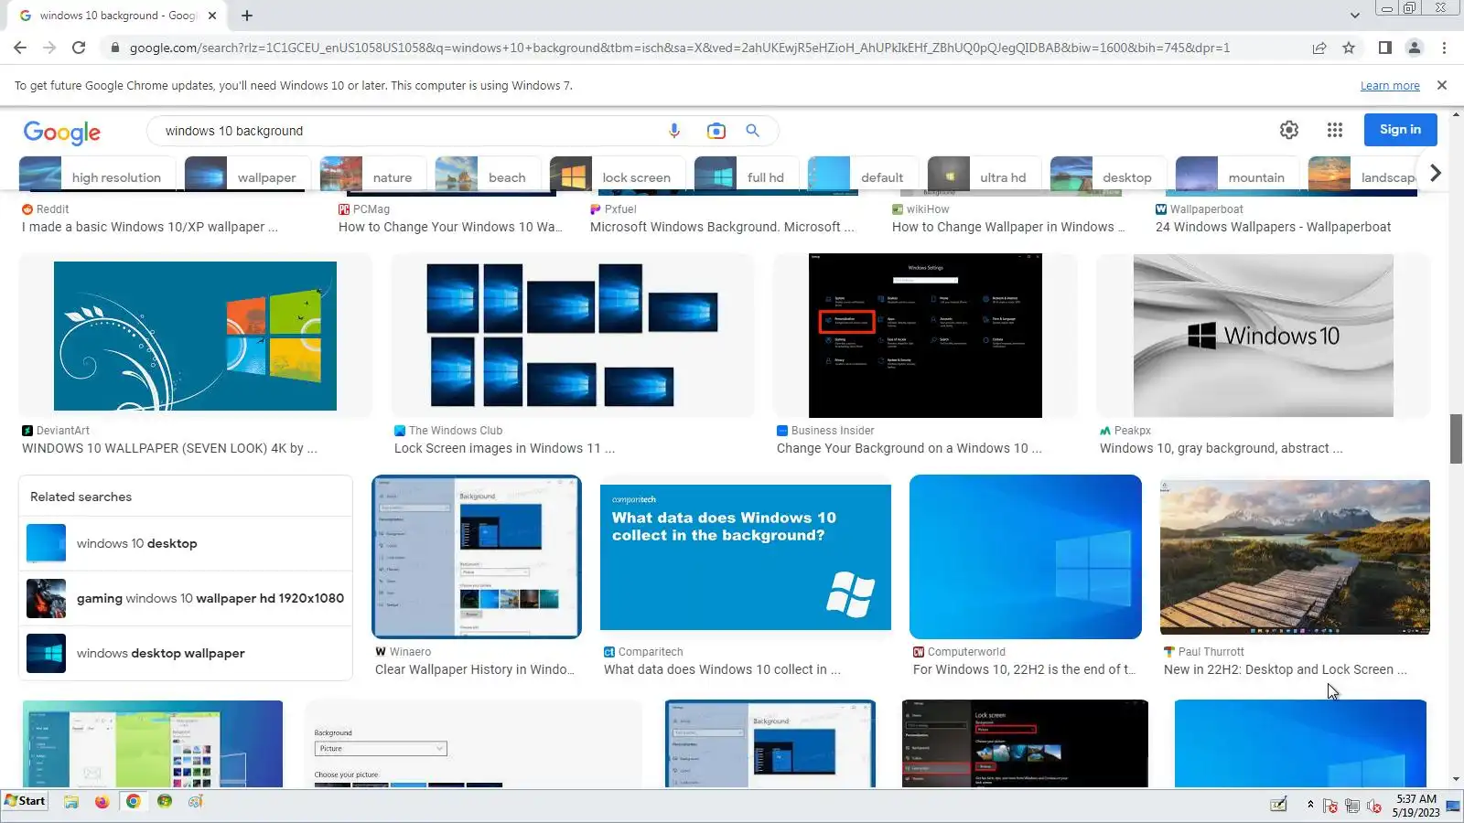Open Winaero 'Clear Wallpaper History' result
The width and height of the screenshot is (1464, 823).
[475, 669]
